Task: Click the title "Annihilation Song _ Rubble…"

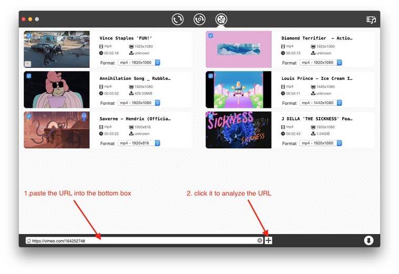Action: (x=135, y=78)
